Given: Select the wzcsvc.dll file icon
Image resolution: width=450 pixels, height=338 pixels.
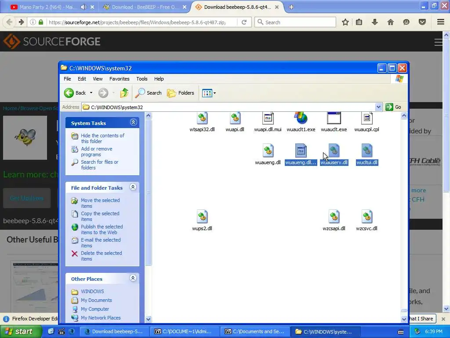Looking at the screenshot, I should pos(367,217).
